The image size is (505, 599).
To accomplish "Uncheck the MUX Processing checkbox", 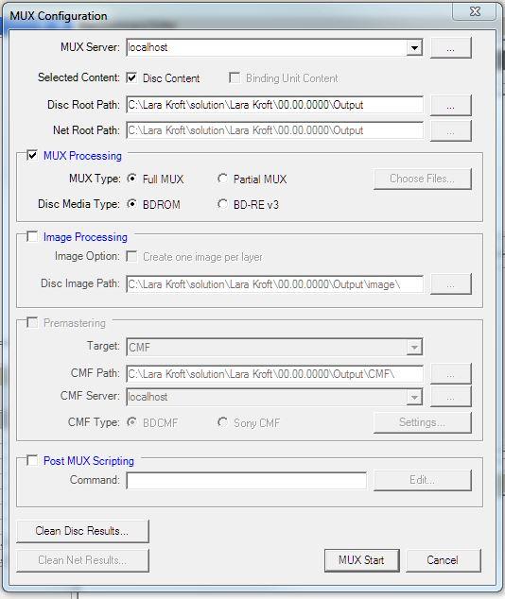I will (32, 156).
